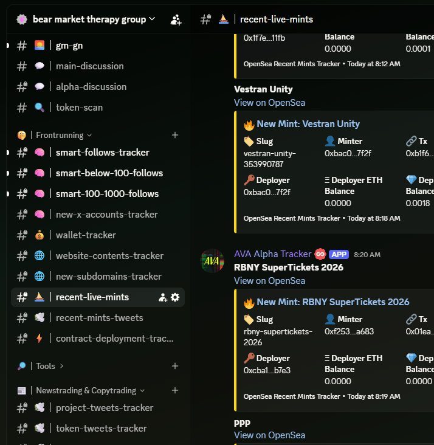
Task: Open the main-discussion channel
Action: tap(98, 66)
